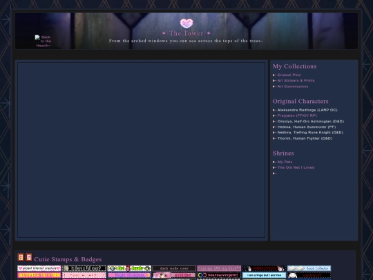This screenshot has width=373, height=280.
Task: Click the anime stamp
Action: pyautogui.click(x=174, y=275)
